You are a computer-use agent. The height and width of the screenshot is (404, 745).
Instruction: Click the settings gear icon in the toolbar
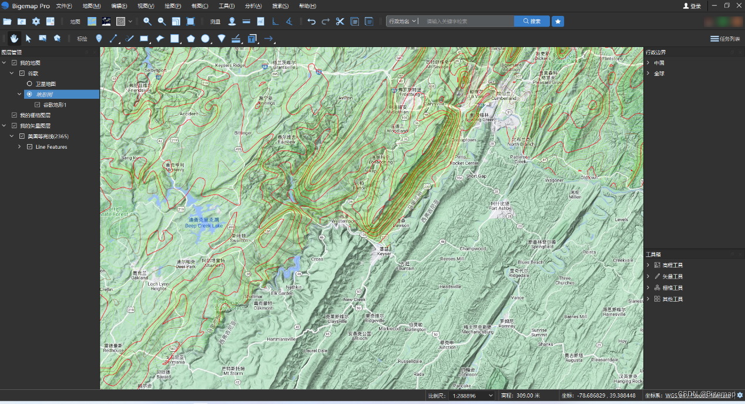click(36, 22)
